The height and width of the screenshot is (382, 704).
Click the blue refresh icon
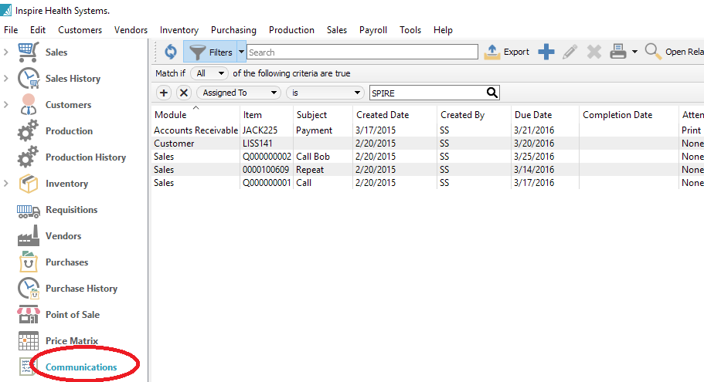coord(170,52)
